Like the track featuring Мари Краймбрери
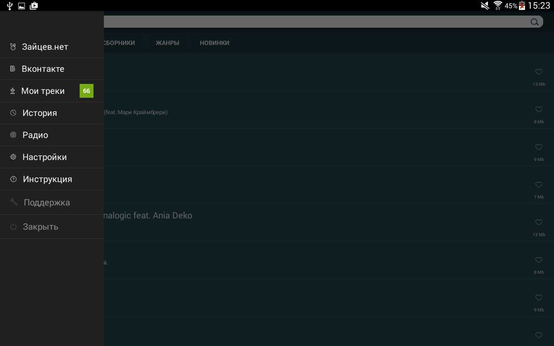The height and width of the screenshot is (346, 554). [539, 109]
